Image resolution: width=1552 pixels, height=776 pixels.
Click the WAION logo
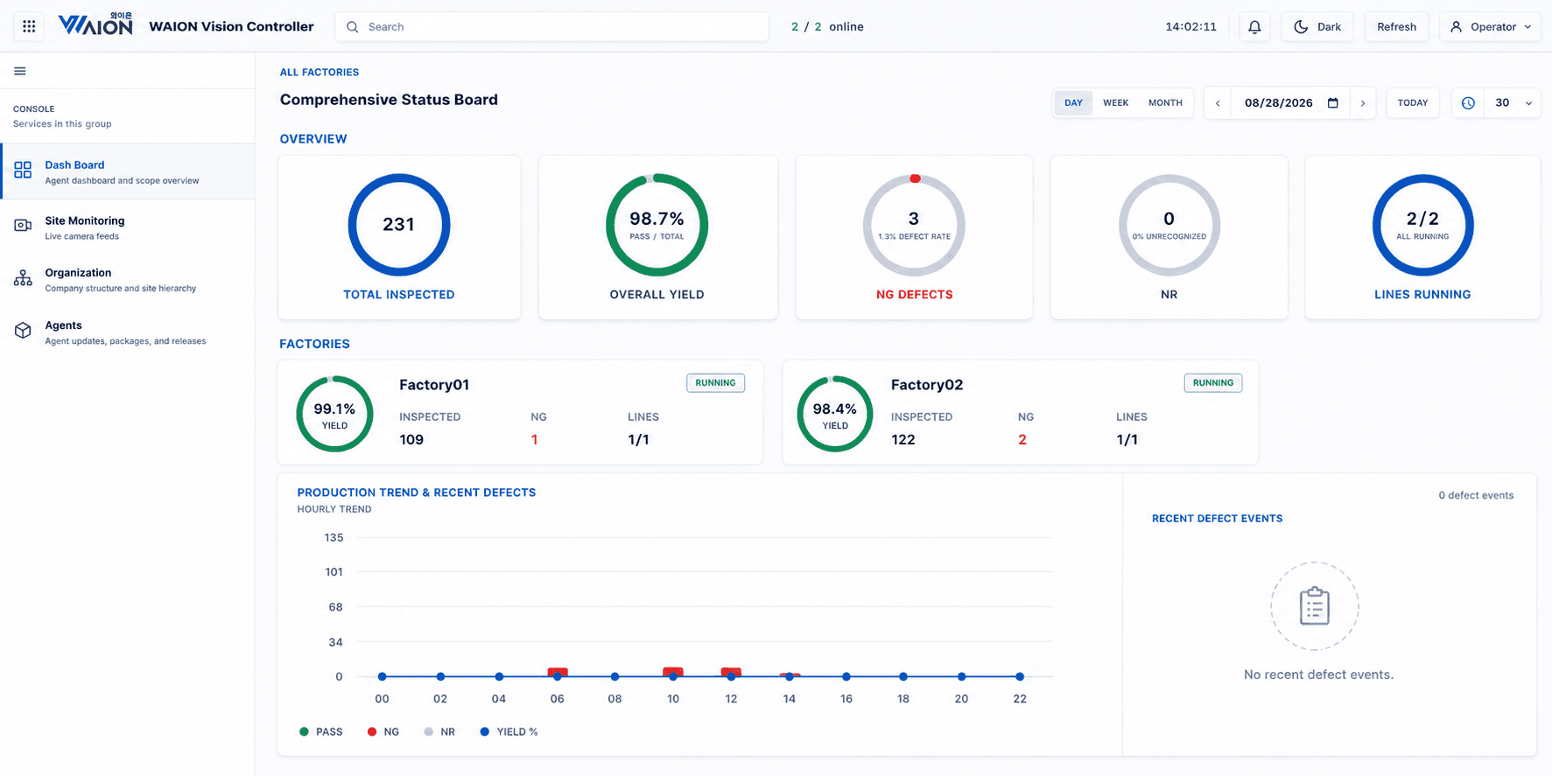[95, 24]
